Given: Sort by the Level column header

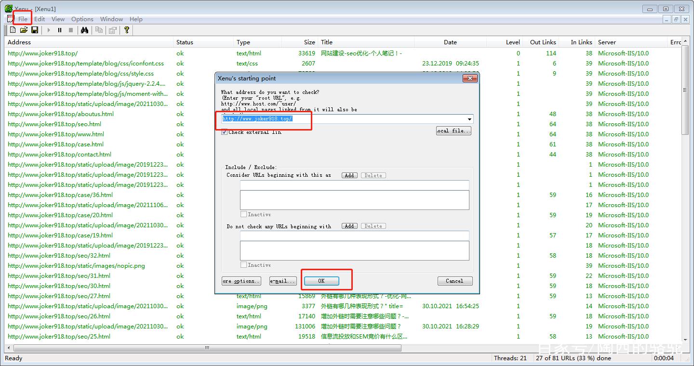Looking at the screenshot, I should [x=505, y=42].
